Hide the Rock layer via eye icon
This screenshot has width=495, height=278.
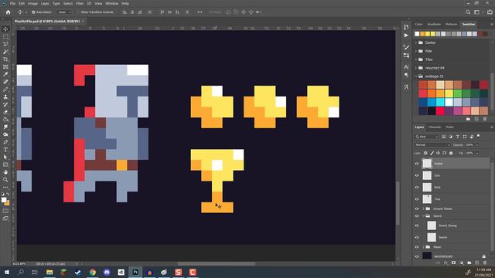click(x=417, y=187)
